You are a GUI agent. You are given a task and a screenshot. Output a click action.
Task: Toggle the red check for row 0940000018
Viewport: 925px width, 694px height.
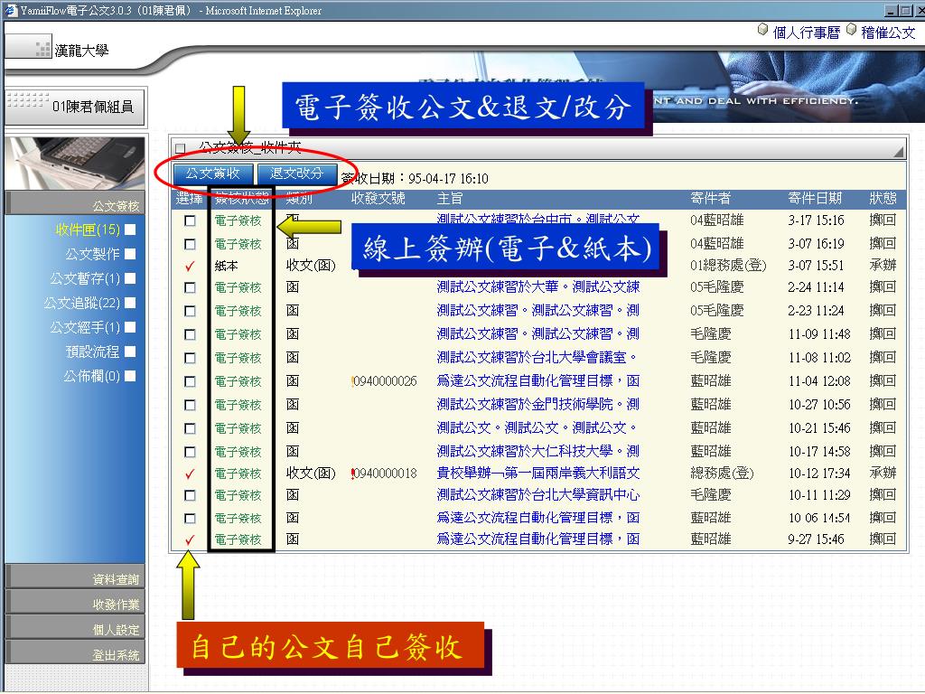point(190,474)
